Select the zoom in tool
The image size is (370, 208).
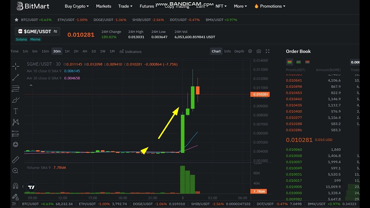(16, 171)
